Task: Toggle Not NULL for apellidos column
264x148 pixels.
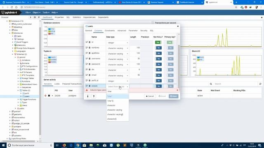Action: point(158,53)
